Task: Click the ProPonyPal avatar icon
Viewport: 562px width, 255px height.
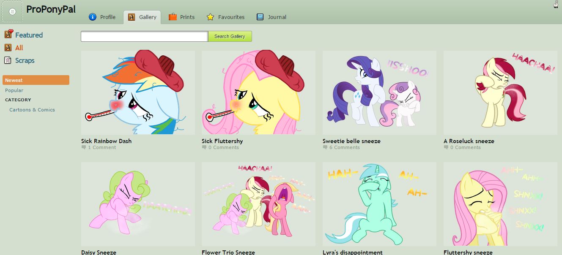Action: coord(12,11)
